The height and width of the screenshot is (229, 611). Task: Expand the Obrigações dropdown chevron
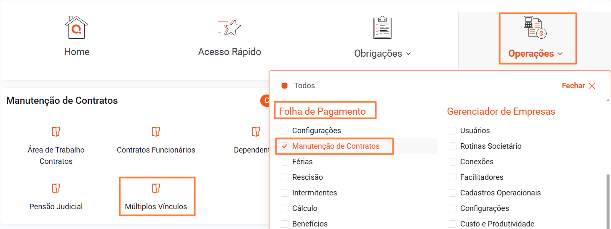tap(408, 54)
